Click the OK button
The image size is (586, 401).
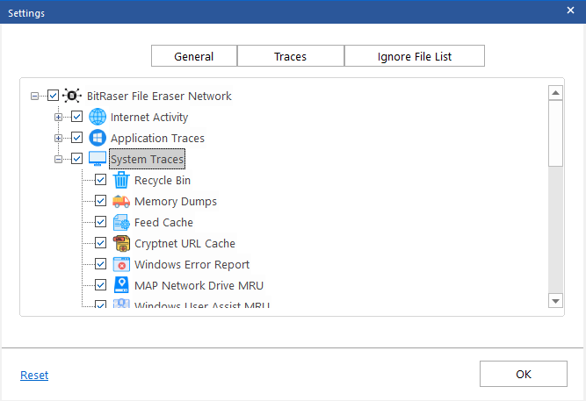[x=524, y=374]
